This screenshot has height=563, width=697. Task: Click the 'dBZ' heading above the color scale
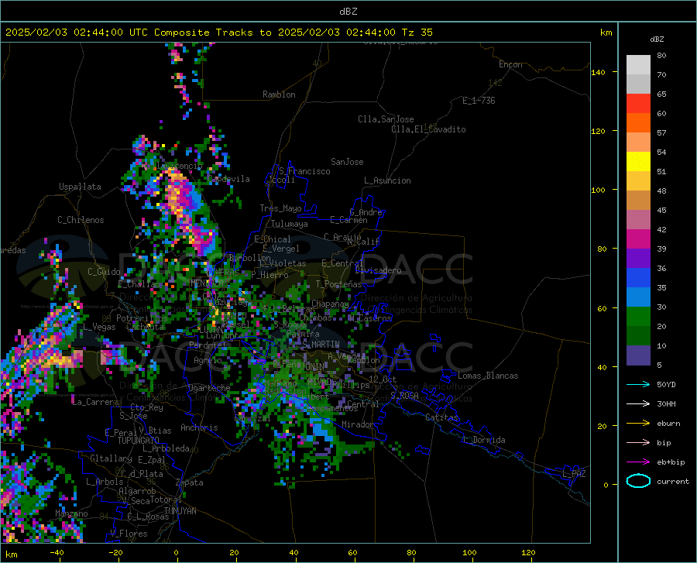click(657, 39)
